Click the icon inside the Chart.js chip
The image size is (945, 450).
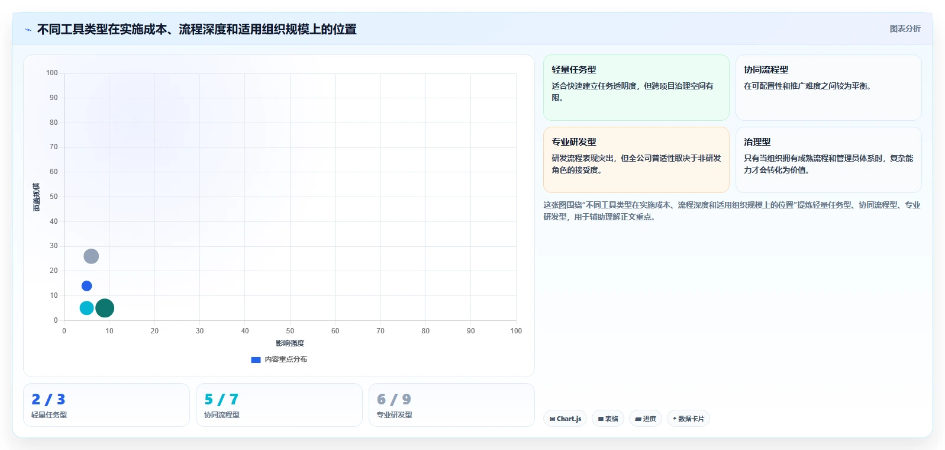(552, 419)
